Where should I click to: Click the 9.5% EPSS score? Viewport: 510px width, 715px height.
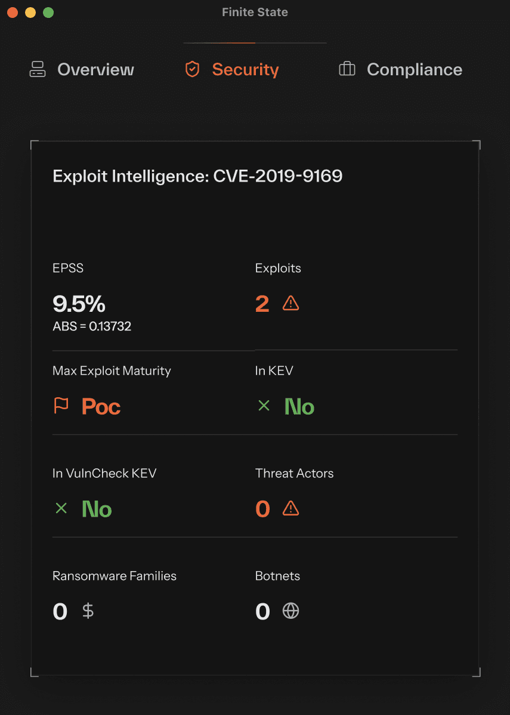pyautogui.click(x=79, y=304)
